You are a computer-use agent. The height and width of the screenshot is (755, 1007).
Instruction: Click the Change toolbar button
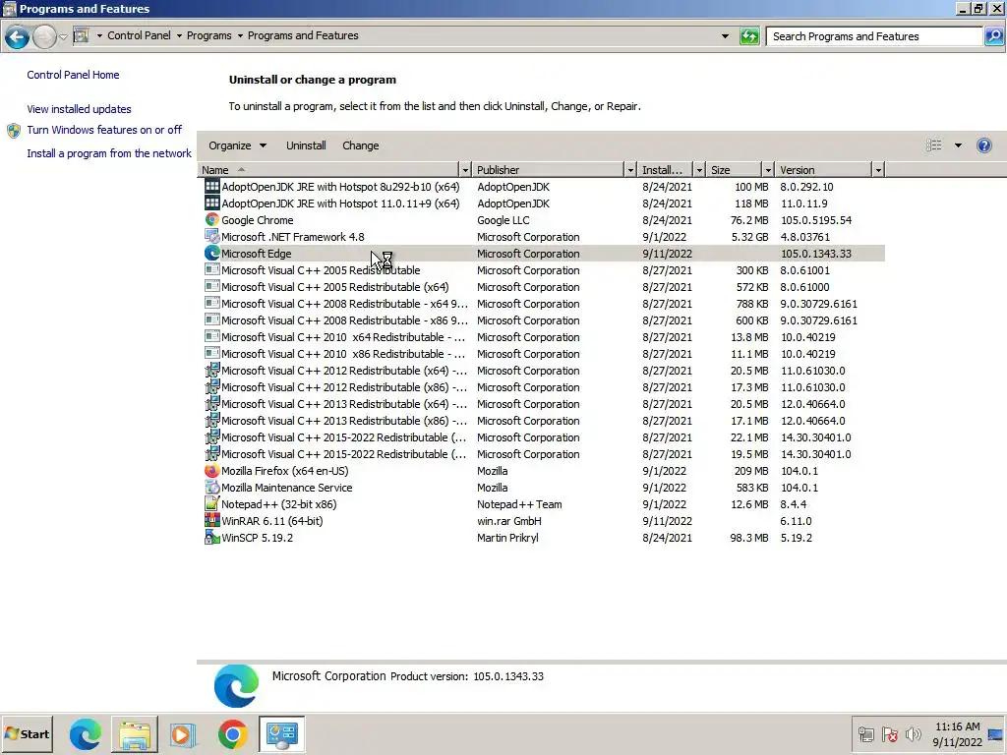coord(360,145)
